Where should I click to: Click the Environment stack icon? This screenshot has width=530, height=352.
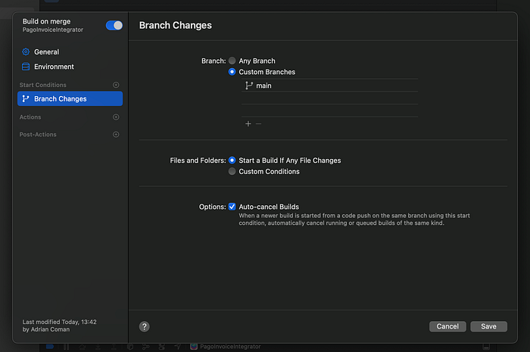click(26, 67)
